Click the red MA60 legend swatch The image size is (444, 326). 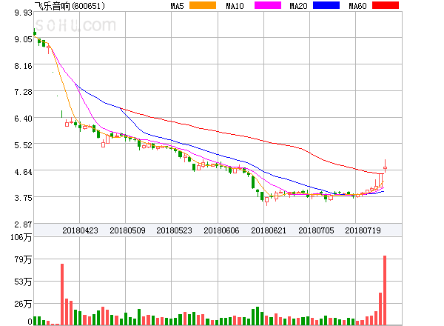(x=386, y=5)
